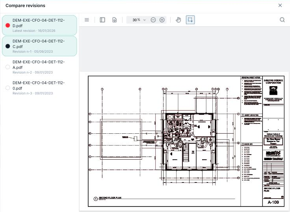This screenshot has height=212, width=290.
Task: Click the document page icon in toolbar
Action: pyautogui.click(x=115, y=20)
